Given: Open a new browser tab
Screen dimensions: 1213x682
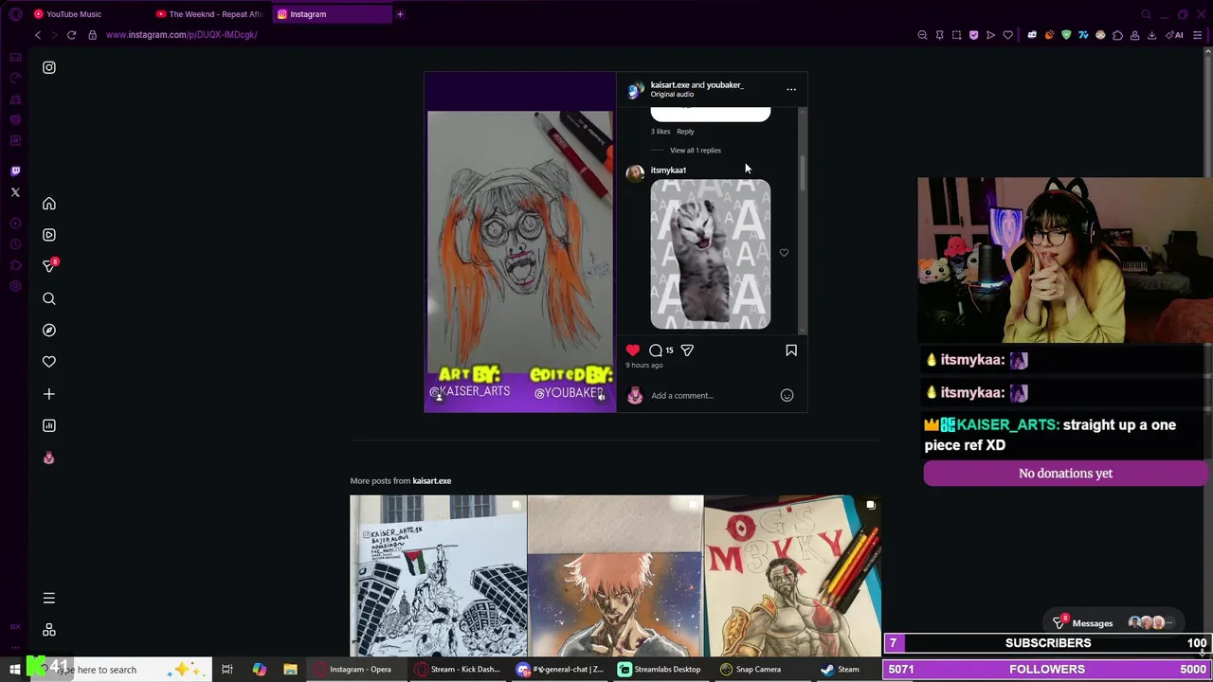Looking at the screenshot, I should coord(400,14).
